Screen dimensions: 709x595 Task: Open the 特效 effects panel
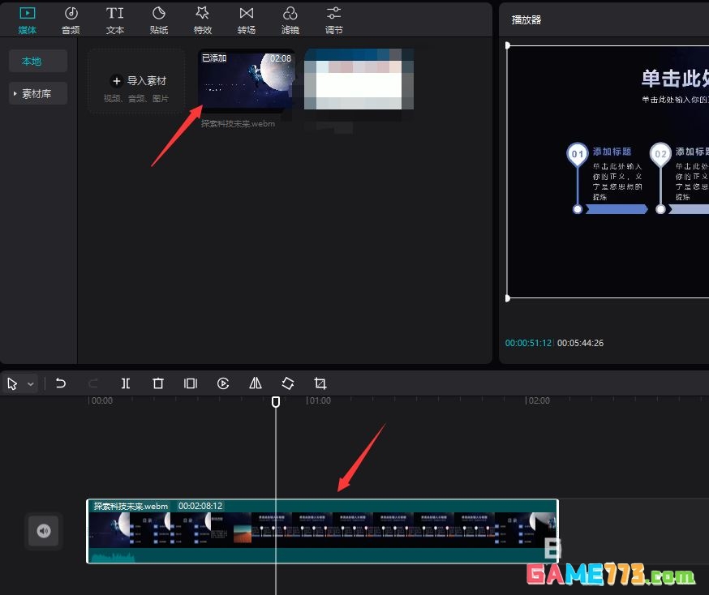point(203,19)
